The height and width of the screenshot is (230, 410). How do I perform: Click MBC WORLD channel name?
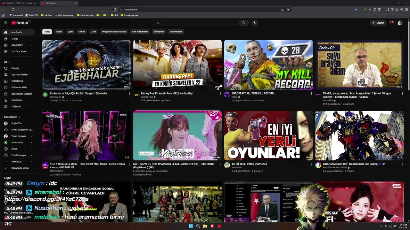pyautogui.click(x=56, y=171)
